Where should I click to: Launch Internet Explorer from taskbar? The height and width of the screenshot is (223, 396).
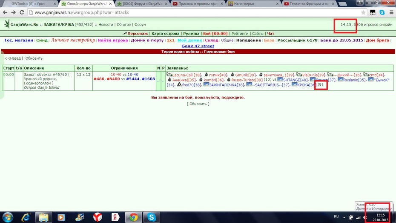click(26, 217)
